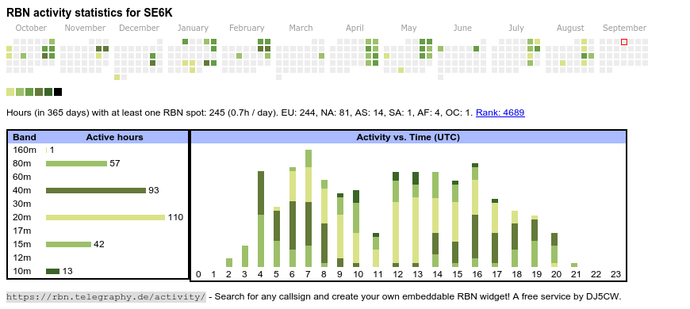Click the Active hours column header
This screenshot has height=309, width=690.
[x=114, y=137]
